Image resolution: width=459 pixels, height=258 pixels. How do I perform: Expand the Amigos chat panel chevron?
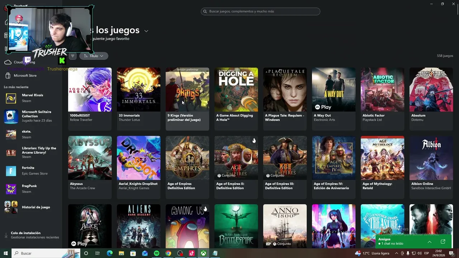[429, 242]
